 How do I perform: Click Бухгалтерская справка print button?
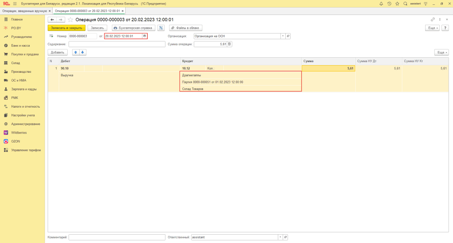click(x=132, y=28)
